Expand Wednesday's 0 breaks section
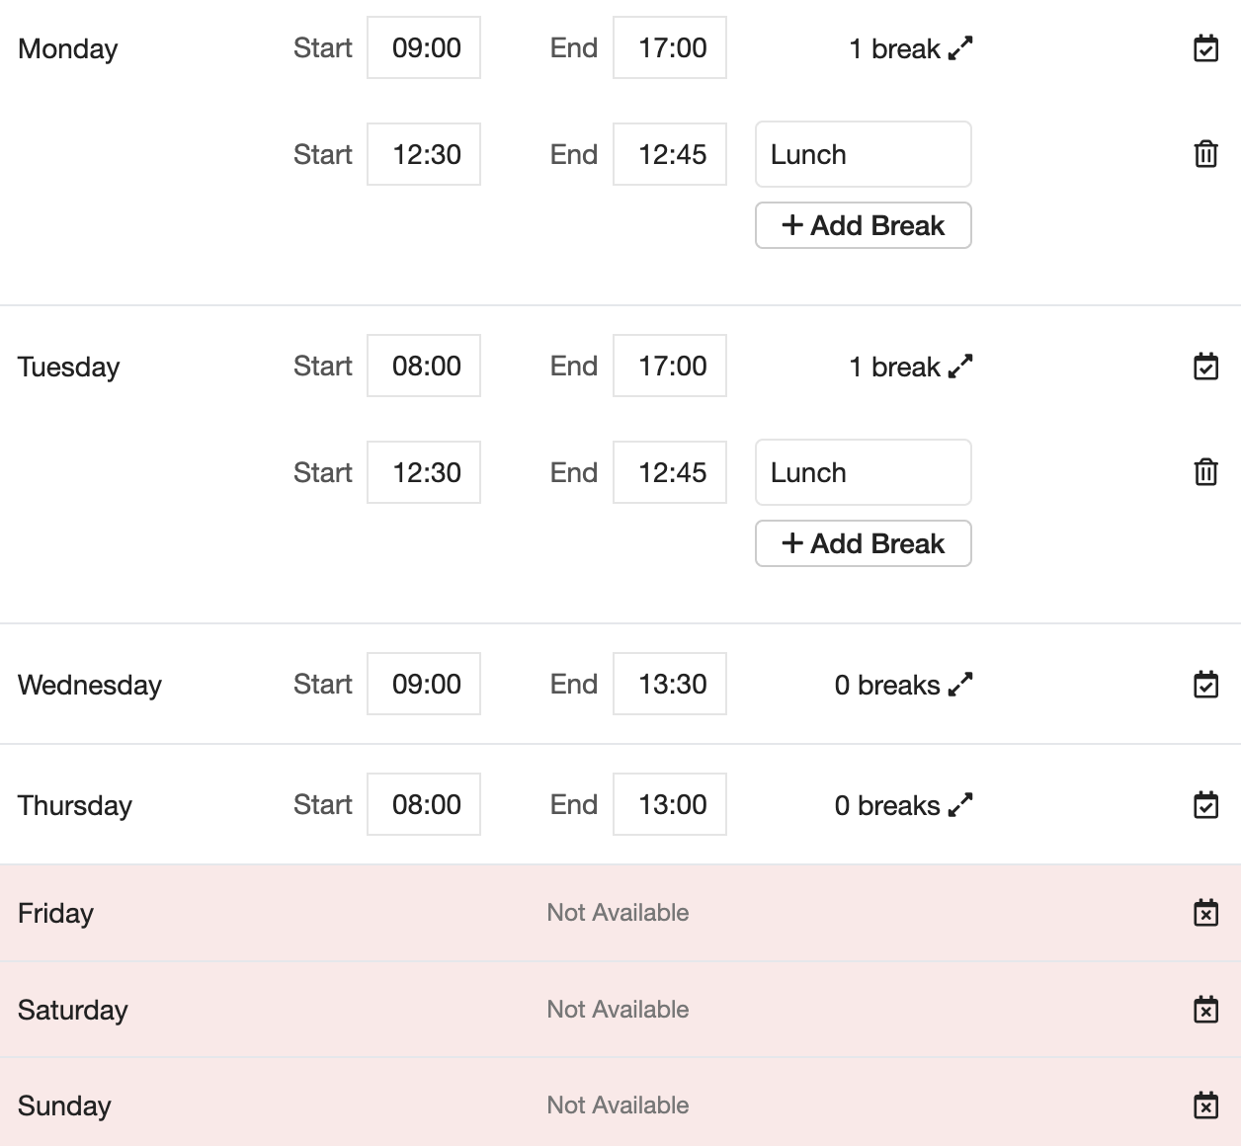The image size is (1241, 1146). coord(903,685)
